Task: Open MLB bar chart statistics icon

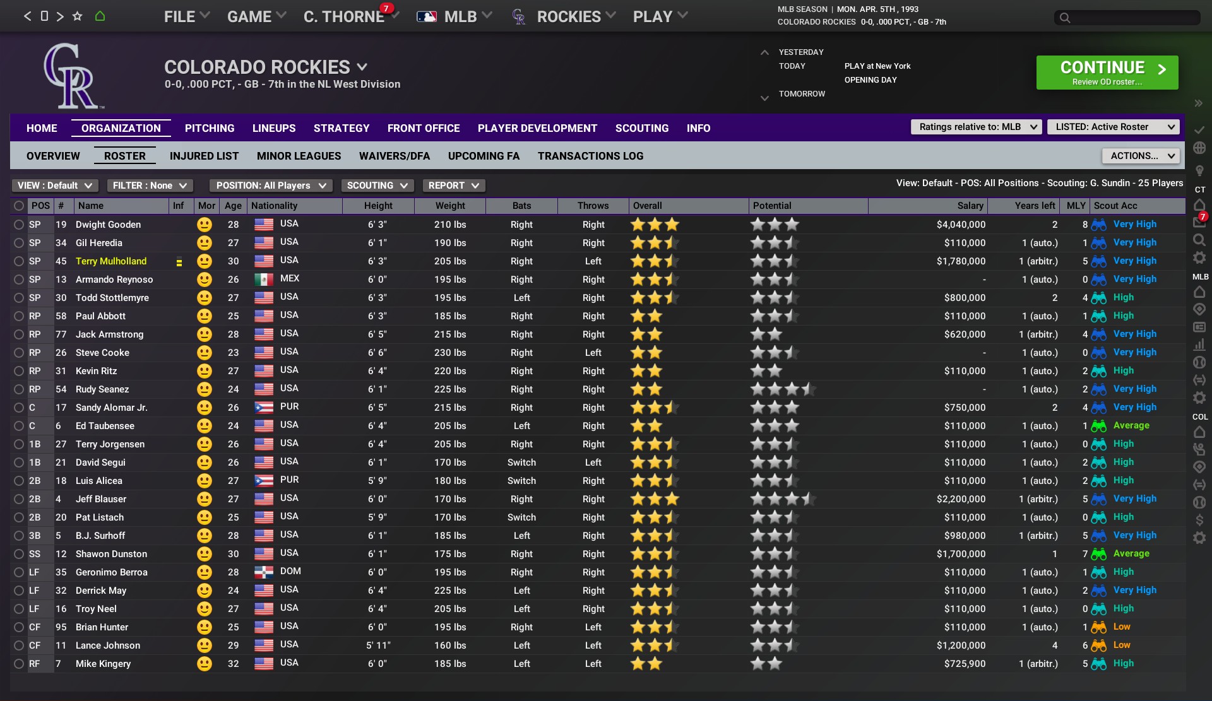Action: 1199,345
